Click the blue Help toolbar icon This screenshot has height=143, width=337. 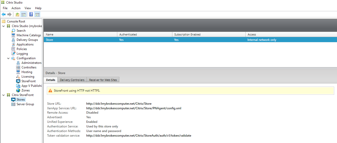tap(31, 14)
